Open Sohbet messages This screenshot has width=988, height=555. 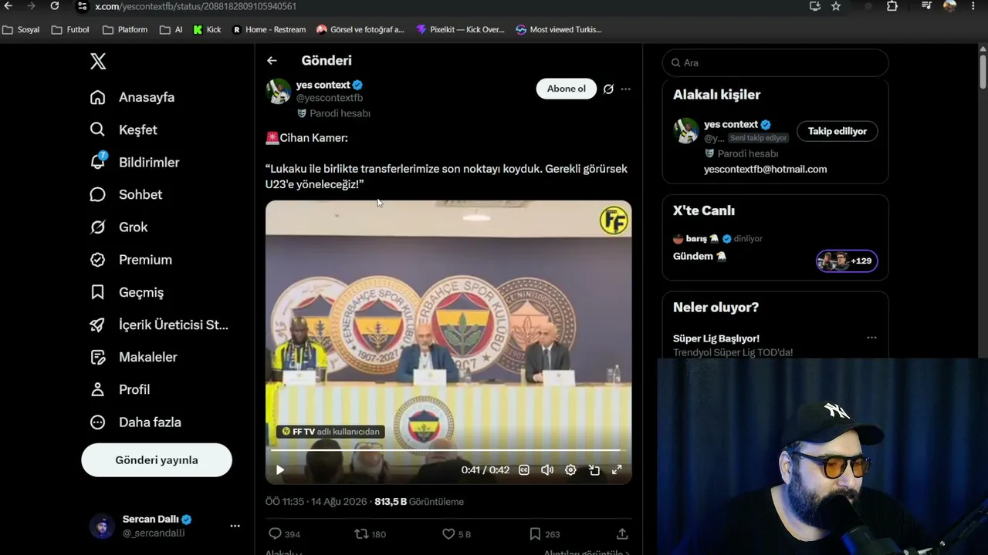click(126, 194)
